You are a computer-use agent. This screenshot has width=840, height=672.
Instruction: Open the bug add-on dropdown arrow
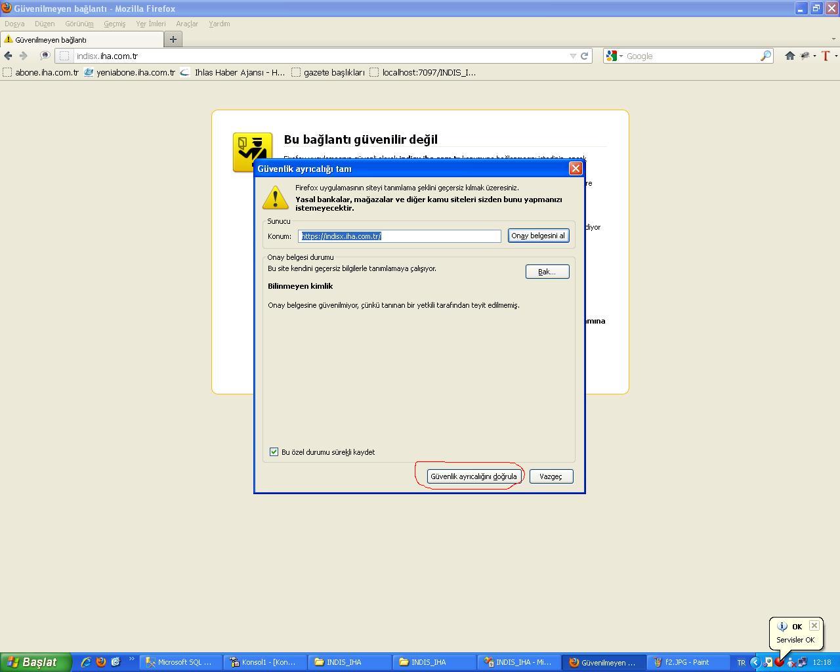tap(814, 56)
